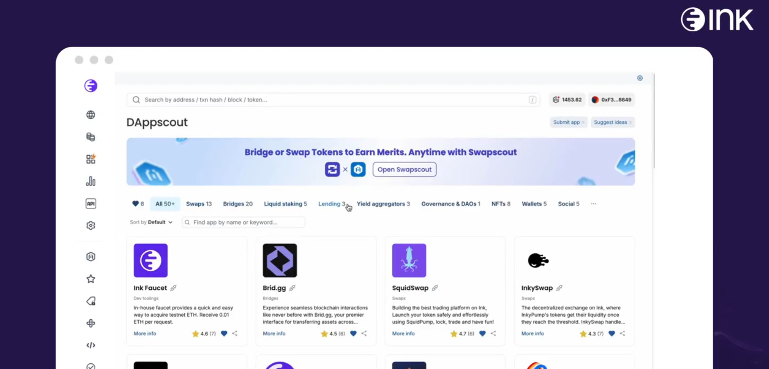
Task: Open the Ink Faucet app logo
Action: (151, 260)
